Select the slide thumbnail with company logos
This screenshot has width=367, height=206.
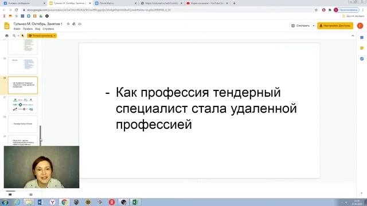pyautogui.click(x=23, y=105)
